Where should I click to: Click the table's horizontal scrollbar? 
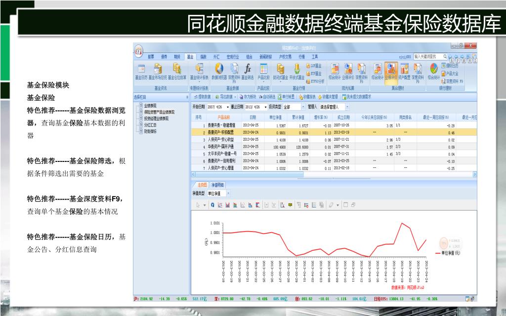pos(334,174)
